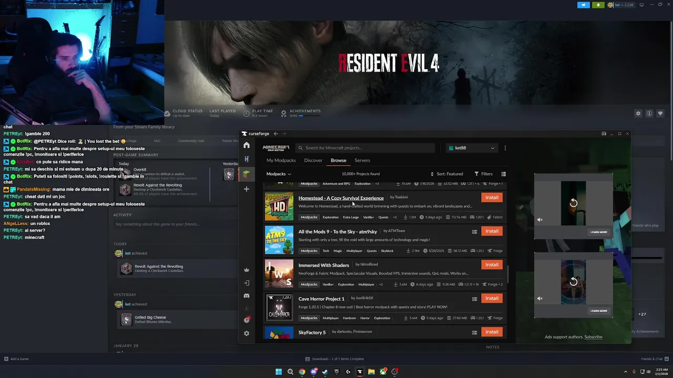
Task: Open the Servers tab
Action: (362, 160)
